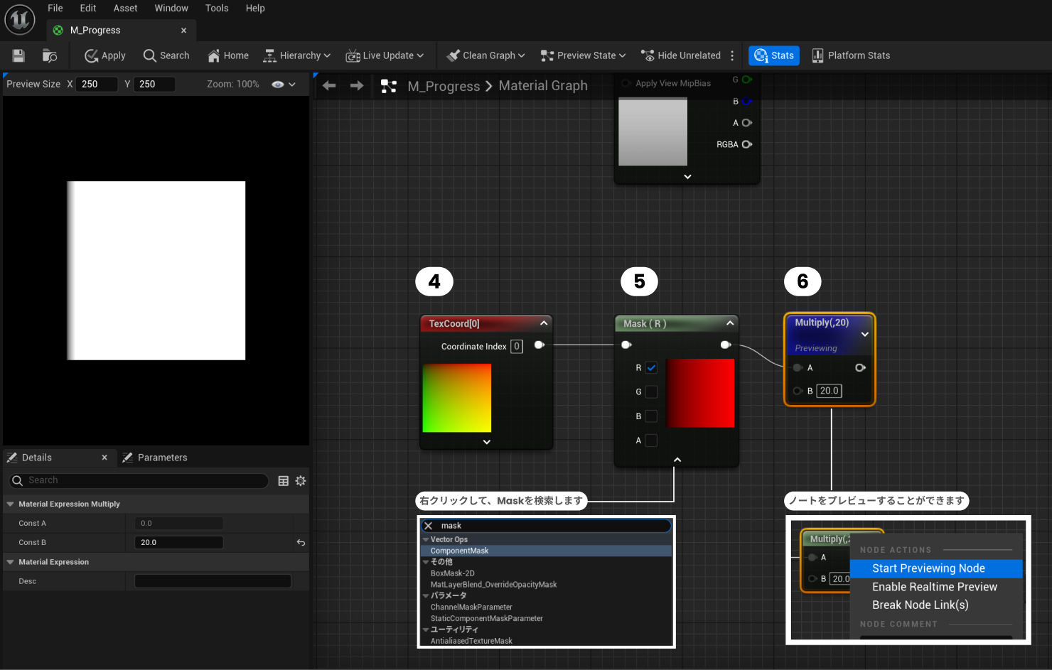Viewport: 1052px width, 670px height.
Task: Reset Const B to default value
Action: tap(301, 543)
